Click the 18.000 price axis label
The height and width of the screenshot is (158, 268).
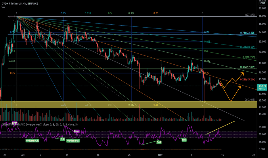(x=262, y=63)
